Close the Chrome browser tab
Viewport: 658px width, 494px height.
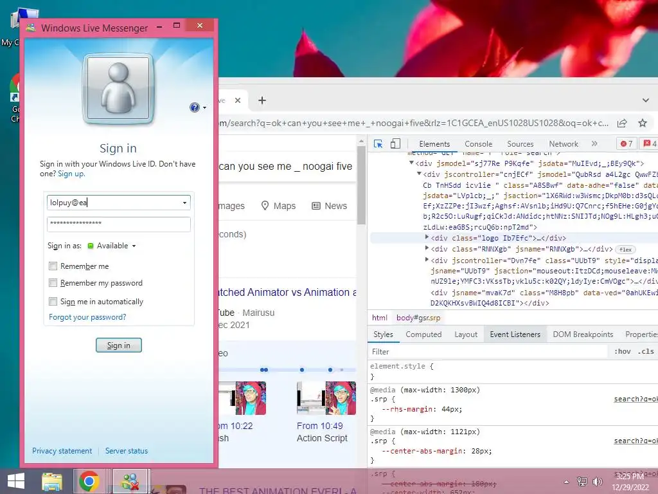238,100
